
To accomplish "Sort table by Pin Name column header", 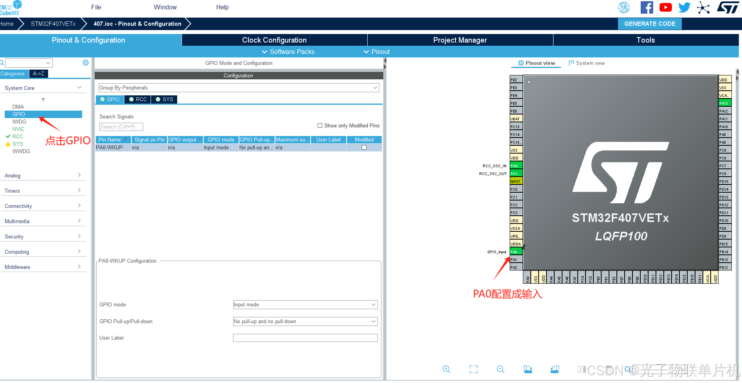I will click(x=113, y=140).
